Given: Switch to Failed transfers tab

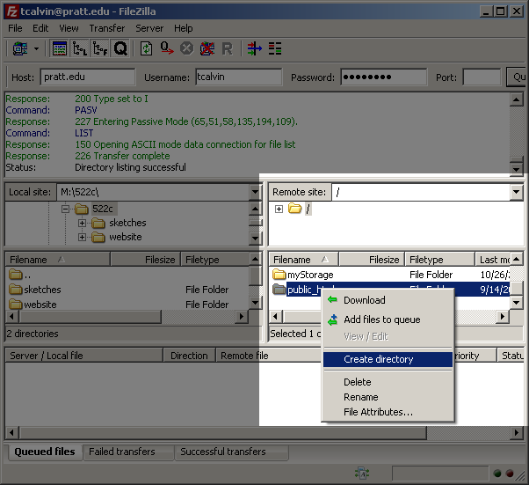Looking at the screenshot, I should pos(128,452).
